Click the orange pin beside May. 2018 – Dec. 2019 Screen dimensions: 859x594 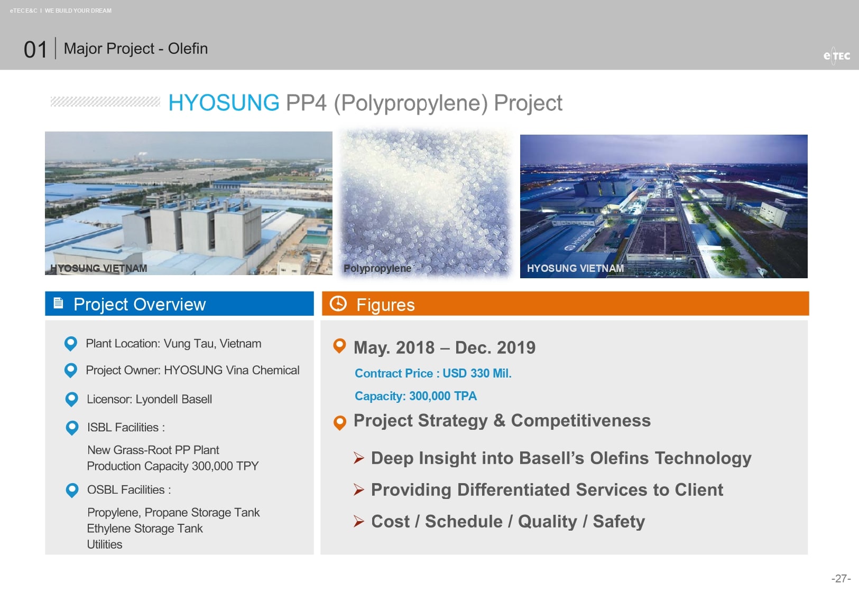pyautogui.click(x=339, y=346)
